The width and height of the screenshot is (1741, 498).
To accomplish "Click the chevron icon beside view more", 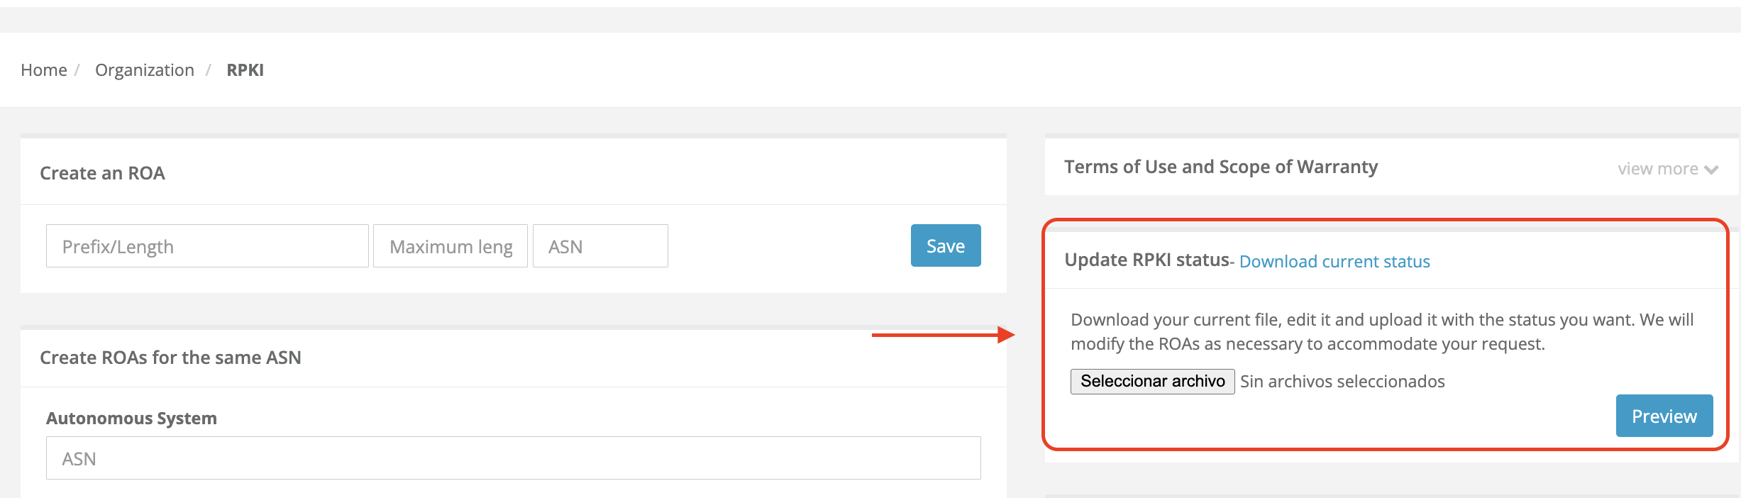I will 1711,170.
